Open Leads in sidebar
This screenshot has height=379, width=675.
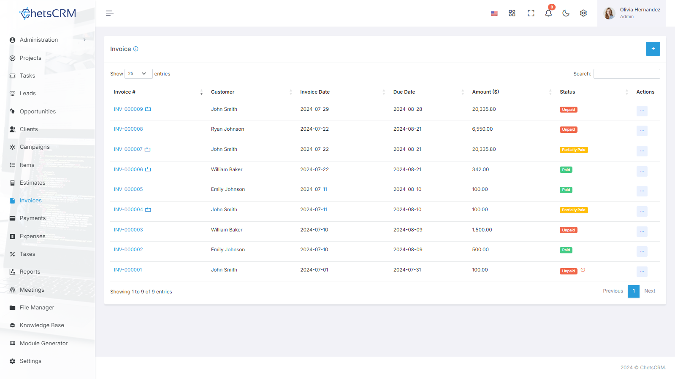point(28,94)
